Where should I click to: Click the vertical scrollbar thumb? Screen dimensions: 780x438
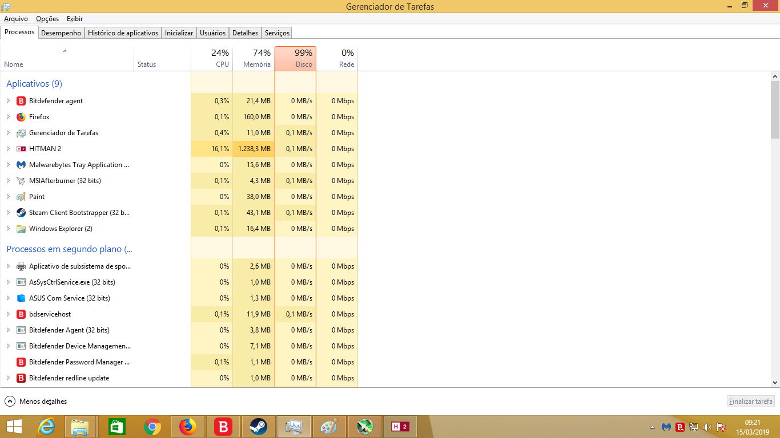pos(775,109)
